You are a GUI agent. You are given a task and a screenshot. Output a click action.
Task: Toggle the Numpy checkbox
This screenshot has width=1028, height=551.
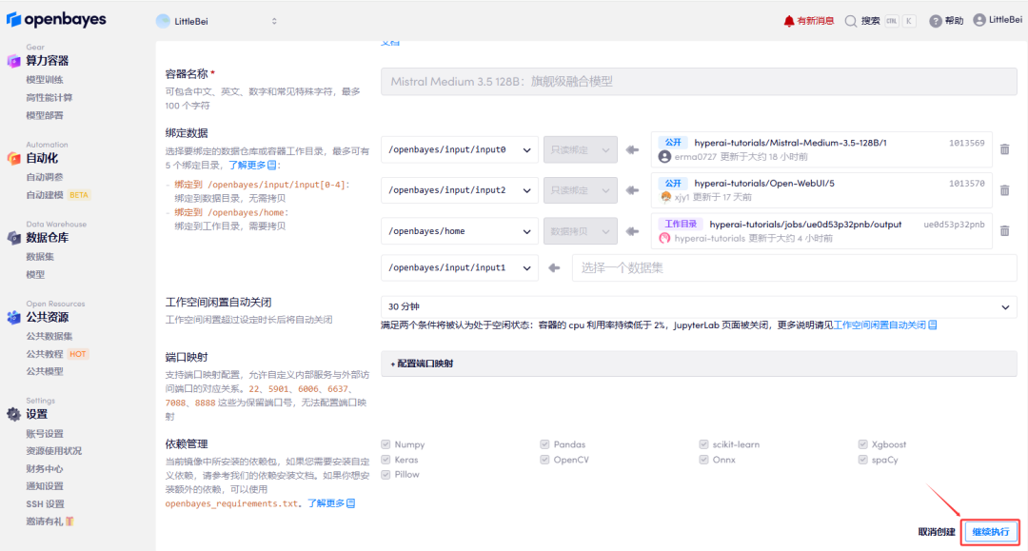tap(385, 444)
